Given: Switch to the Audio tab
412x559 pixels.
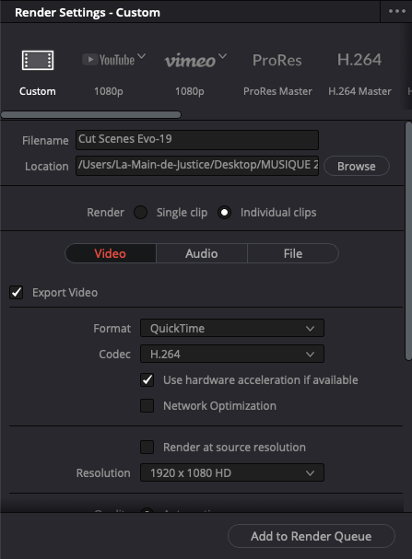Looking at the screenshot, I should (202, 253).
